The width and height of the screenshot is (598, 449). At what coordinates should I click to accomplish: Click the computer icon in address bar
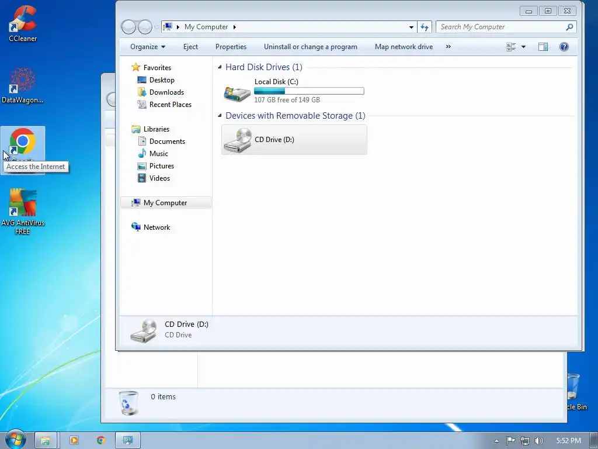[x=168, y=27]
